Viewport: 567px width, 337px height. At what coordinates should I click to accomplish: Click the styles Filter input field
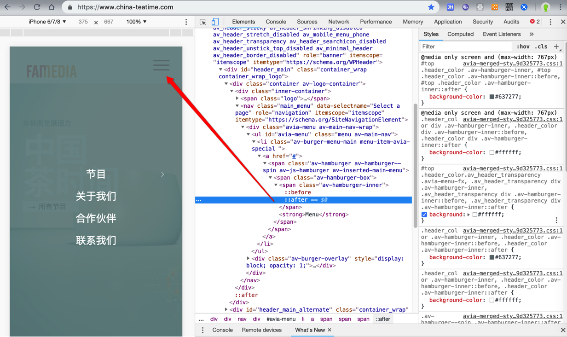[466, 46]
